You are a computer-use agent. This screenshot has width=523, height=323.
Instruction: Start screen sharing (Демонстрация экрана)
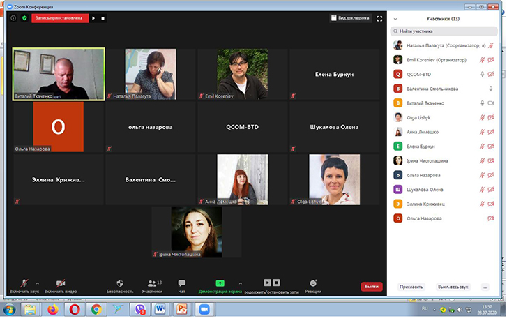[x=220, y=285]
